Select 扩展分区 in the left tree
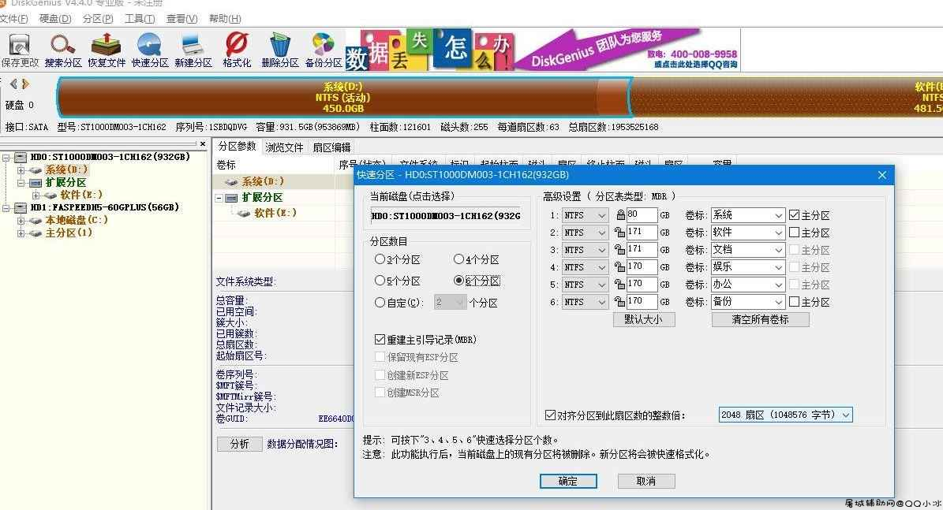Viewport: 943px width, 510px height. [65, 183]
